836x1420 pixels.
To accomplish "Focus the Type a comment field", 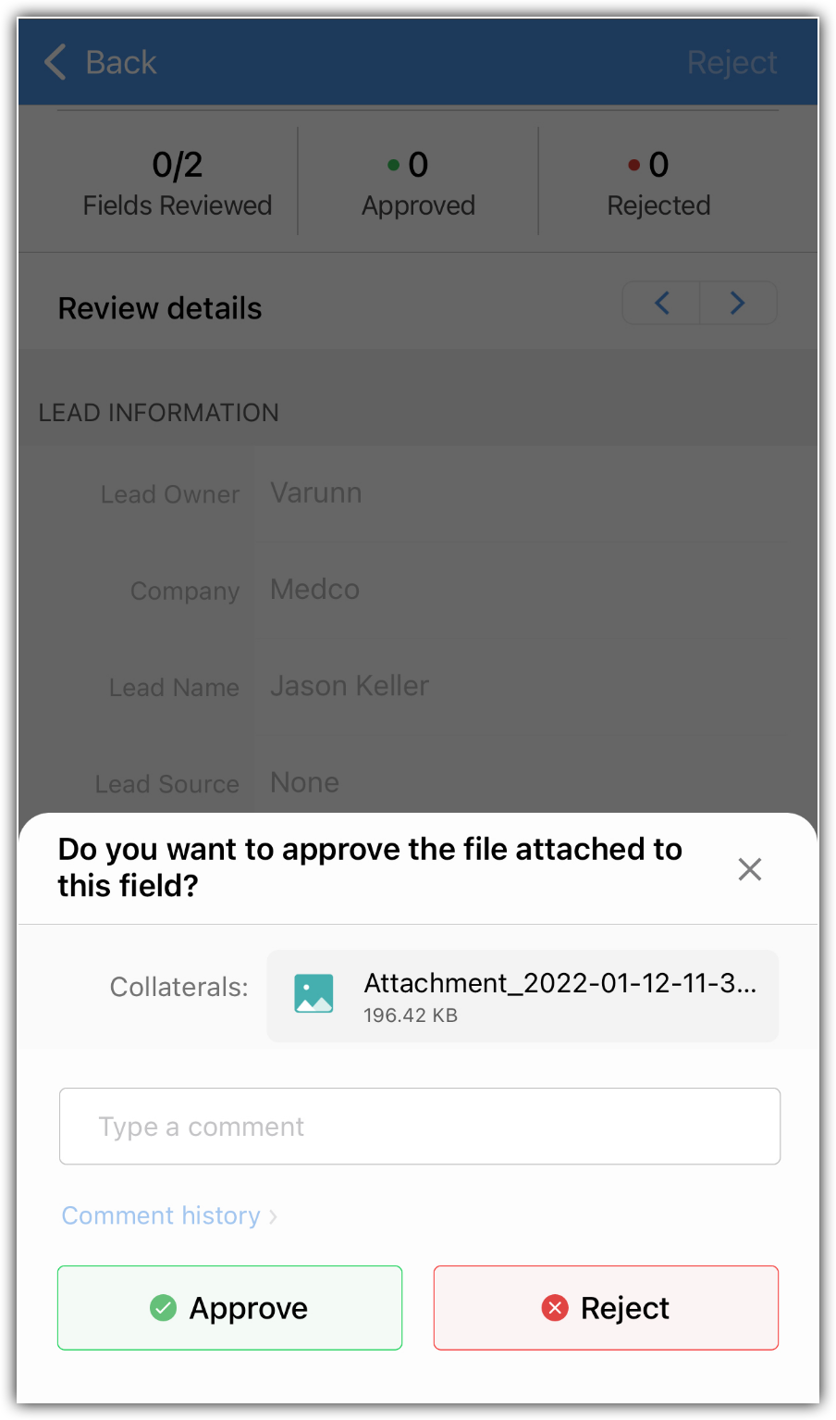I will (x=420, y=1126).
